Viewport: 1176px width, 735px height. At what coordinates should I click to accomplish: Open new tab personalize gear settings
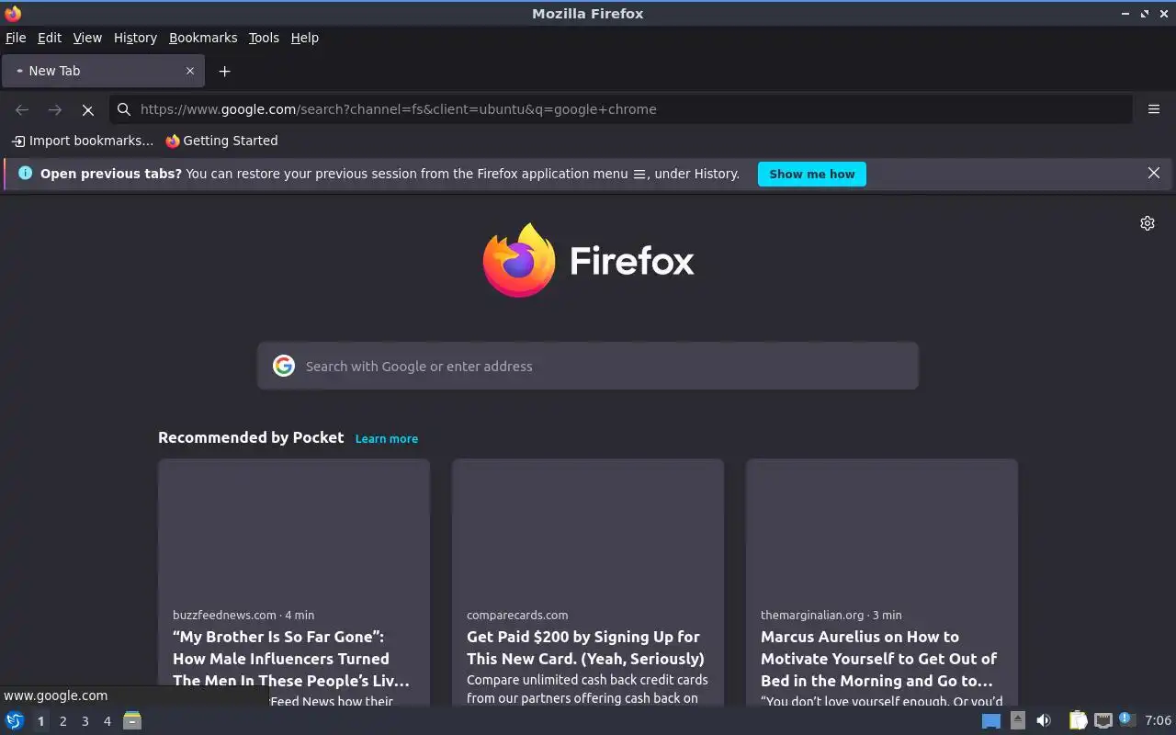[1147, 223]
